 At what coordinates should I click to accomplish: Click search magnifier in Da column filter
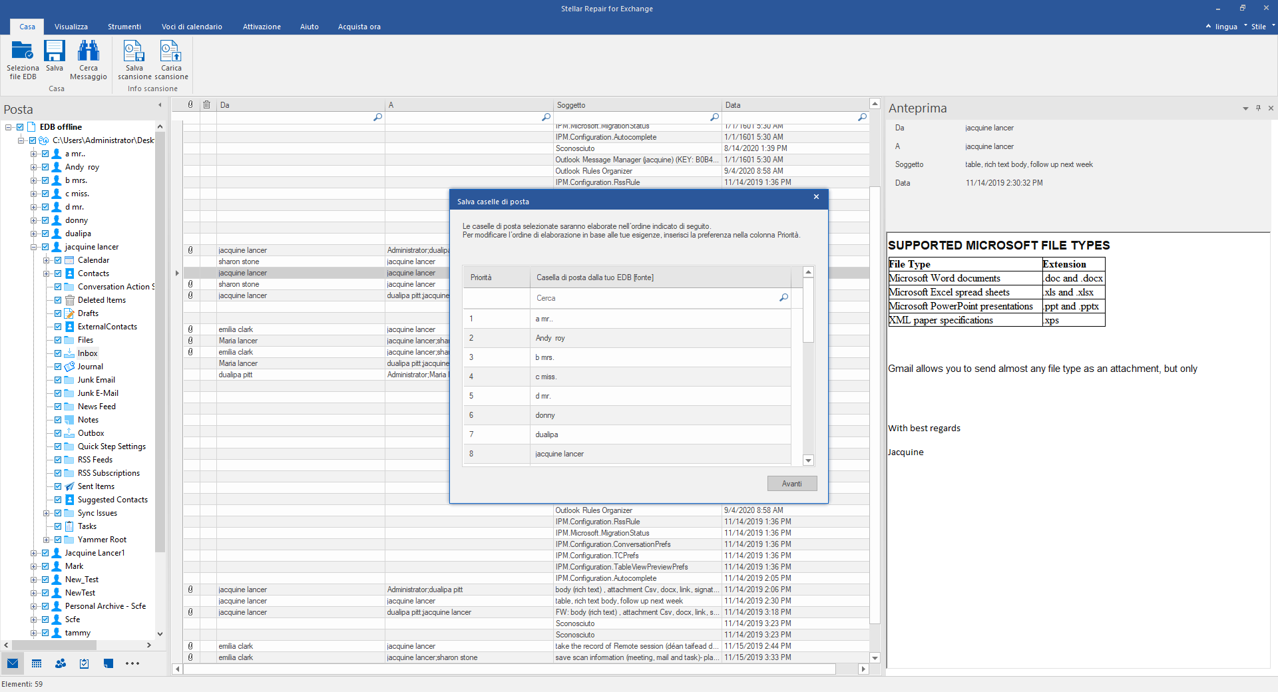tap(377, 117)
